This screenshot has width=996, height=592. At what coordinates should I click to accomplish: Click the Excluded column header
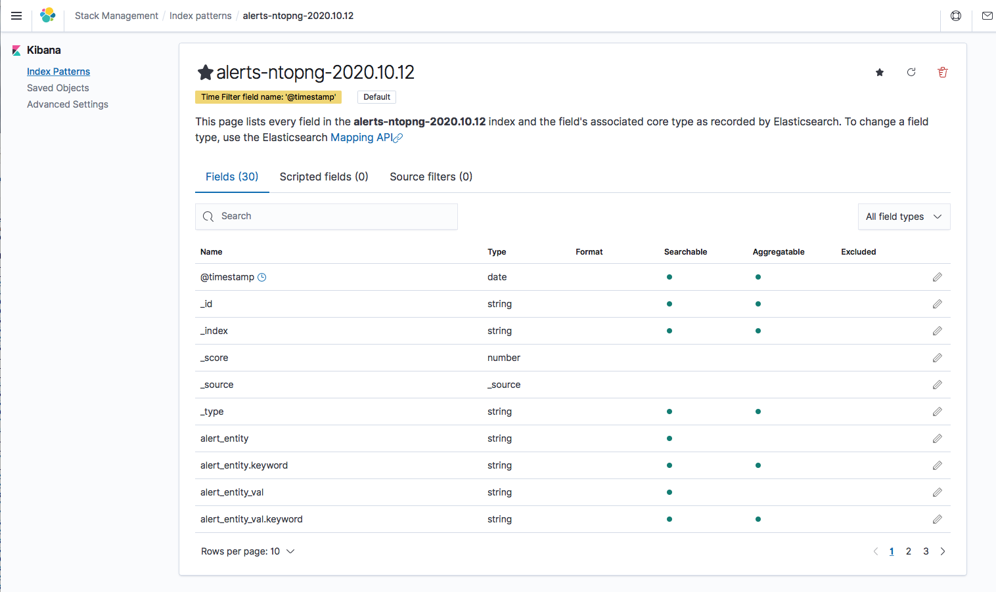point(859,252)
